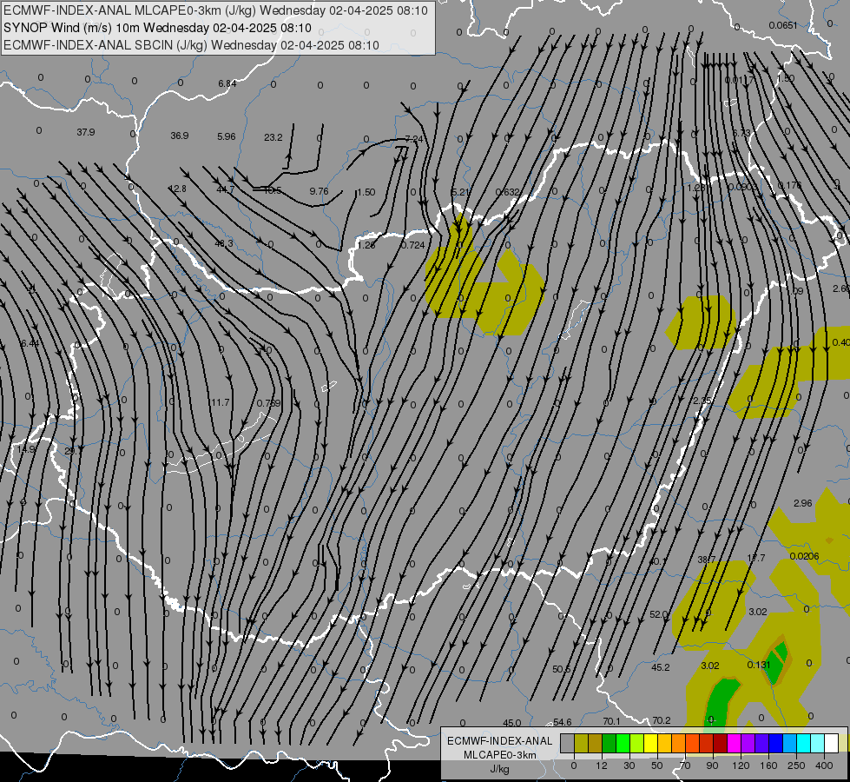Viewport: 850px width, 782px height.
Task: Click the map value 70.1
Action: [611, 721]
